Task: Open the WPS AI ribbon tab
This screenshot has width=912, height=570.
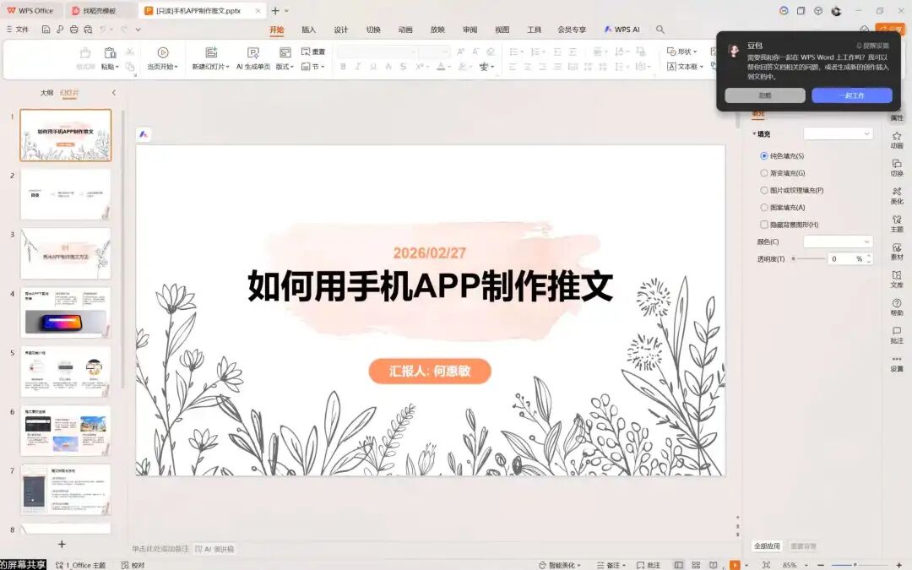Action: 622,30
